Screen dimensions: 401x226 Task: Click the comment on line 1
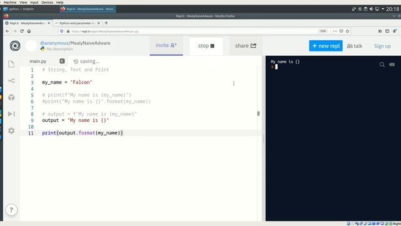pyautogui.click(x=75, y=70)
